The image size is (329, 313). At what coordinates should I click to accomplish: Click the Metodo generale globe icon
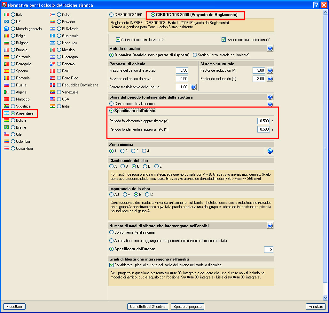pyautogui.click(x=6, y=28)
